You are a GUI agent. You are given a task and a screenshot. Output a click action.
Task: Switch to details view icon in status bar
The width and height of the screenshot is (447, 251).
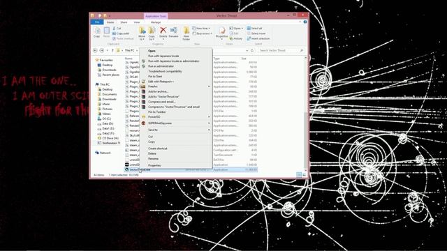(298, 175)
